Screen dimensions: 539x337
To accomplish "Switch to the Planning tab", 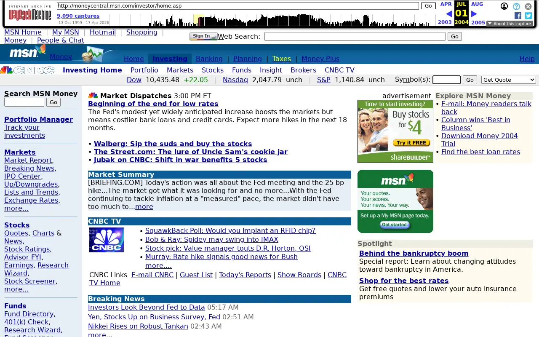I will [248, 59].
